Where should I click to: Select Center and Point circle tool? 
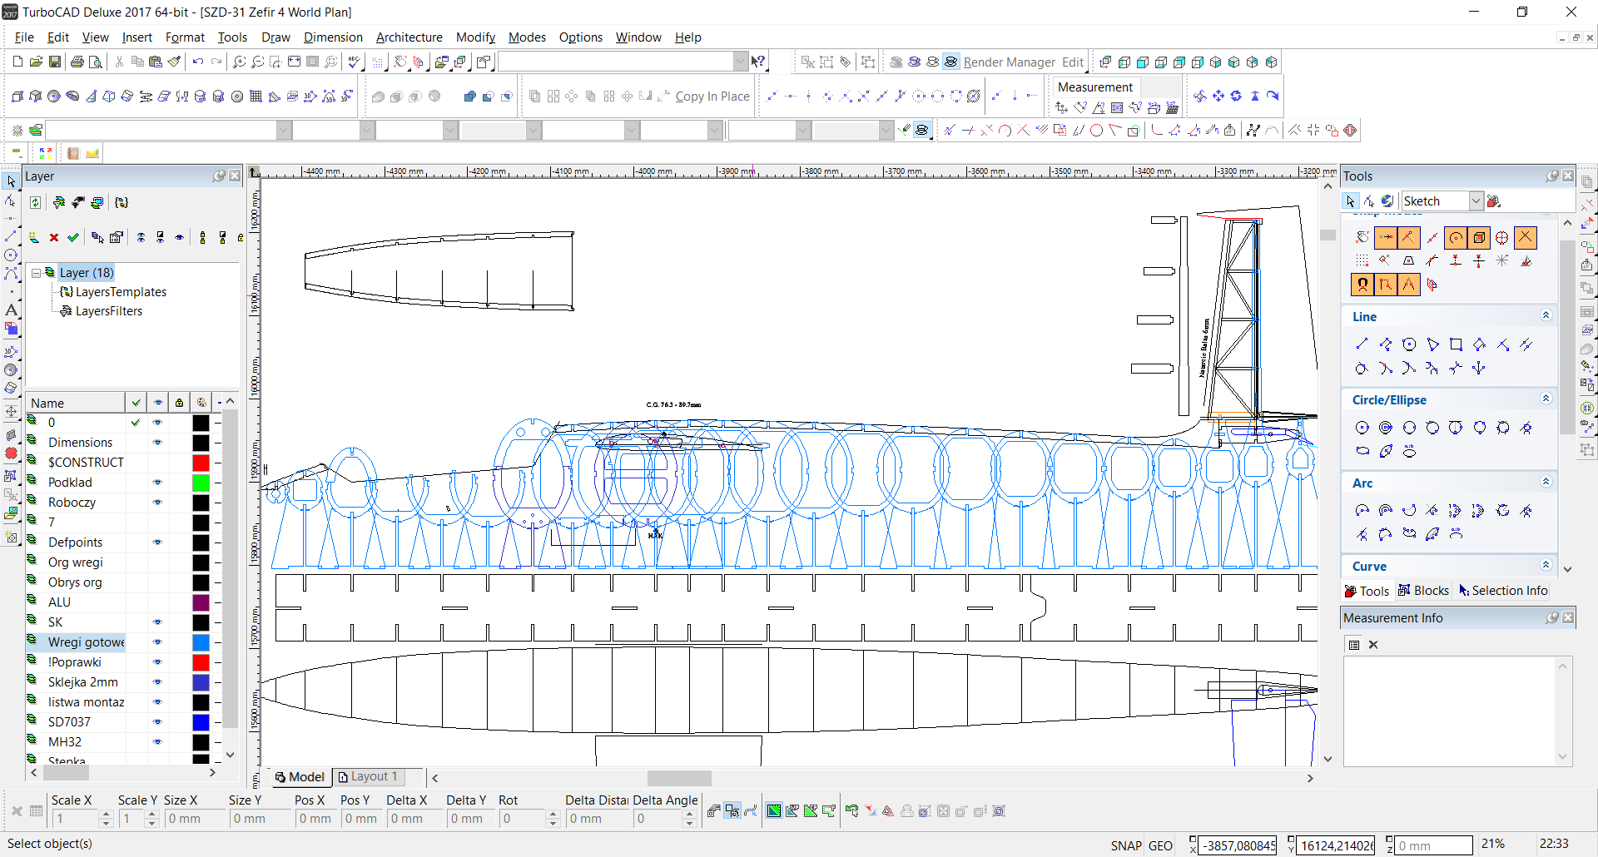click(1362, 427)
